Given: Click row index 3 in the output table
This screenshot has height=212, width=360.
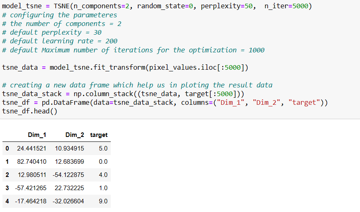Looking at the screenshot, I should tap(6, 188).
